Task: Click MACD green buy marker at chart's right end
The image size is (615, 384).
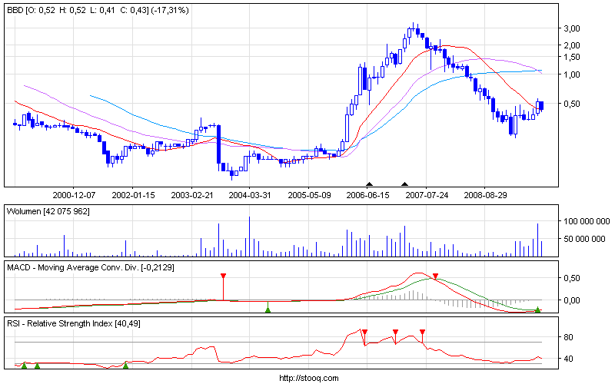Action: pyautogui.click(x=537, y=310)
